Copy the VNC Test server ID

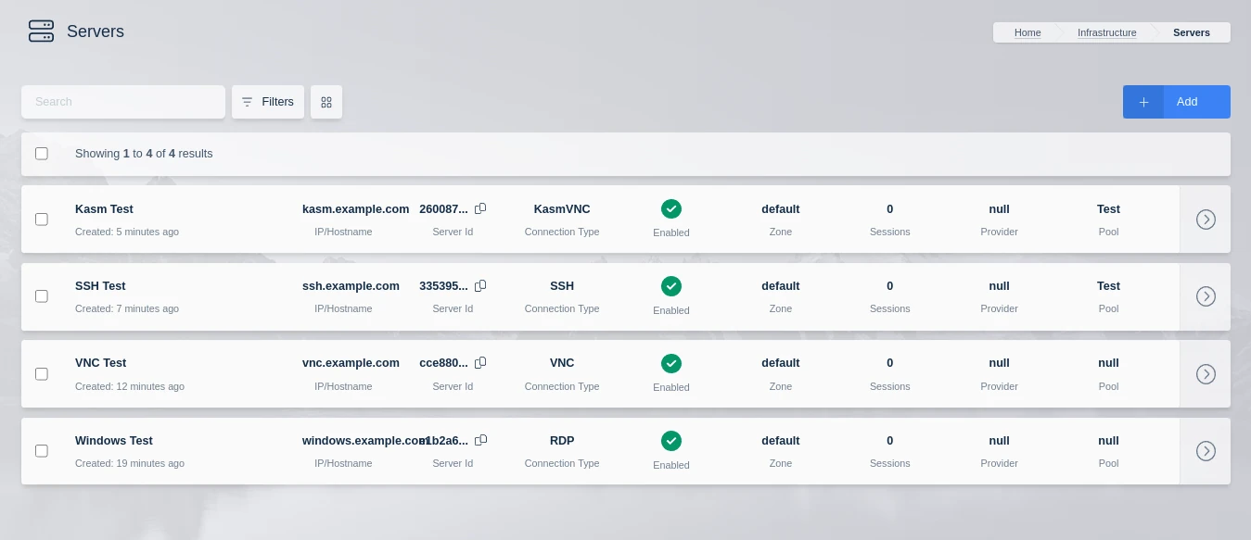coord(480,362)
